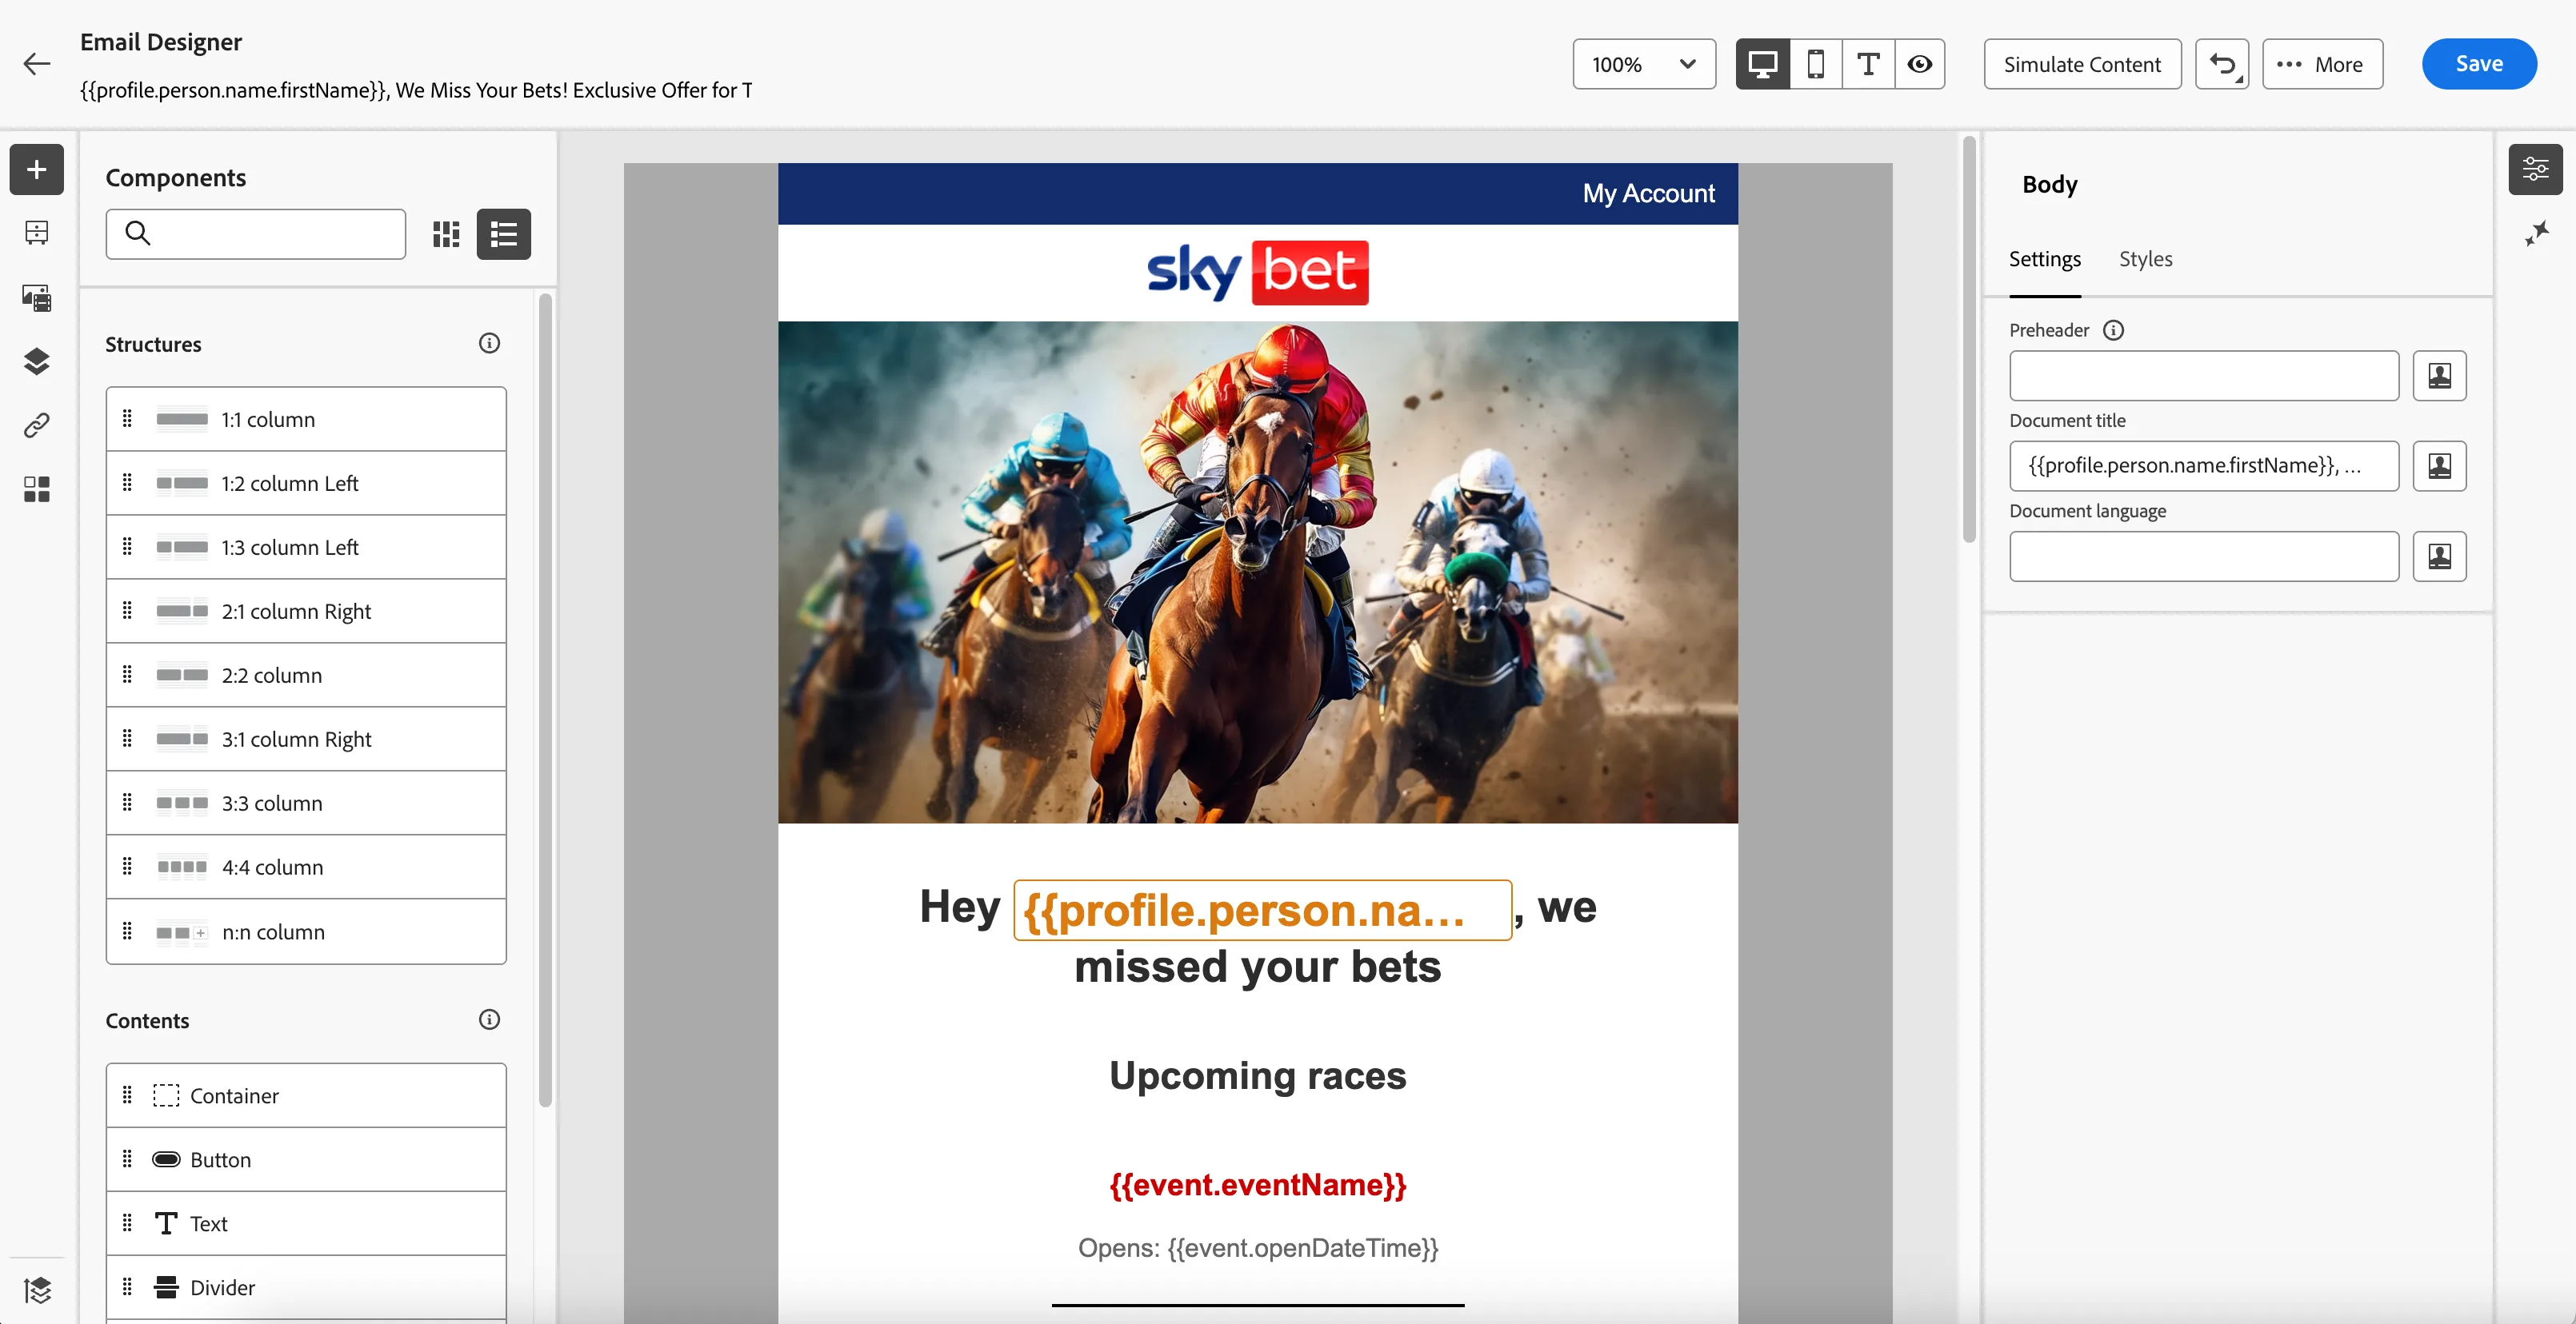Screen dimensions: 2576x1324
Task: Show Preheader info tooltip
Action: 2113,331
